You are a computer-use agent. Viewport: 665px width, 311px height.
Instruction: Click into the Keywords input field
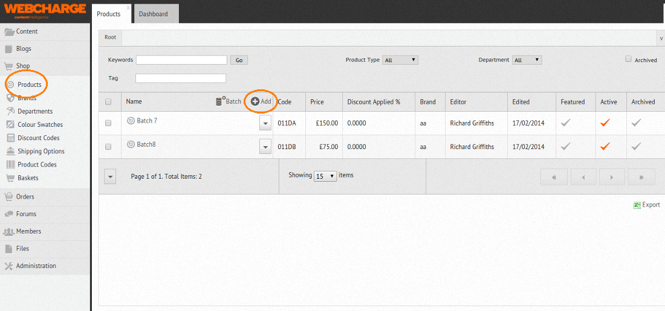click(x=181, y=60)
